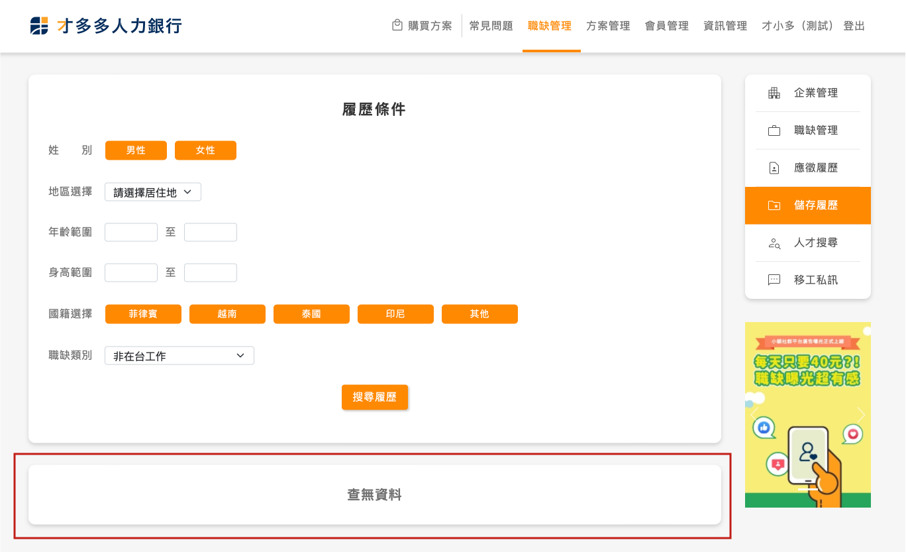Image resolution: width=906 pixels, height=552 pixels.
Task: Click the shopping bag icon beside 購買方案
Action: click(397, 25)
